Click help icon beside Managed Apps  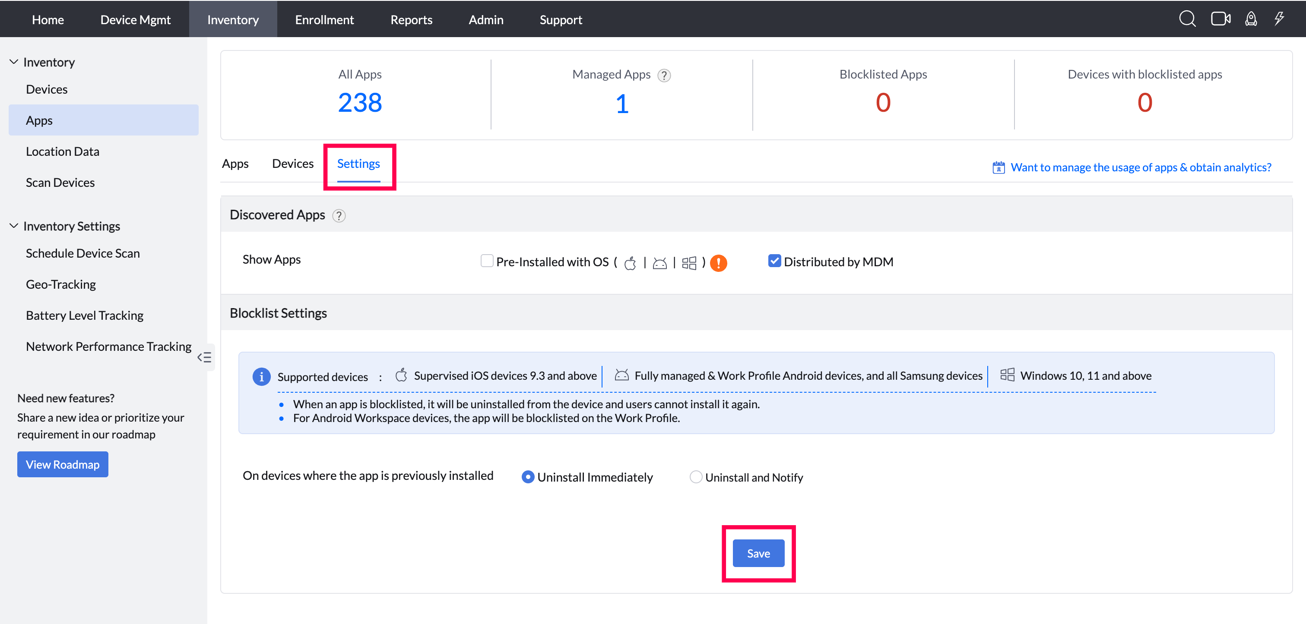664,76
